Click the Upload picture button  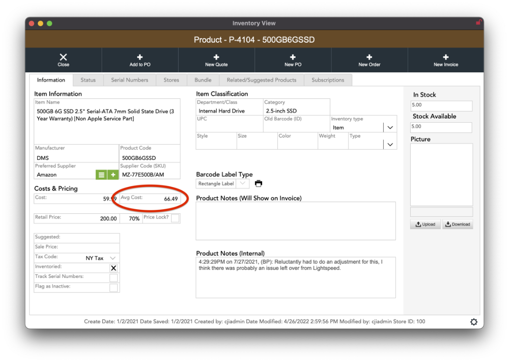pyautogui.click(x=425, y=225)
